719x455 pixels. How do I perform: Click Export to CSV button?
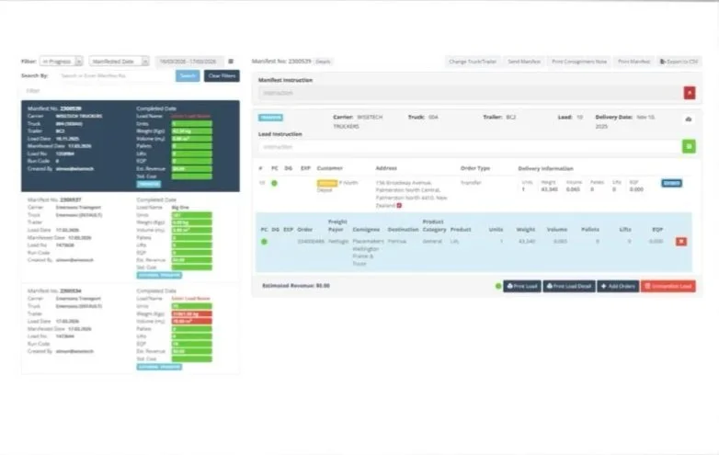click(679, 62)
